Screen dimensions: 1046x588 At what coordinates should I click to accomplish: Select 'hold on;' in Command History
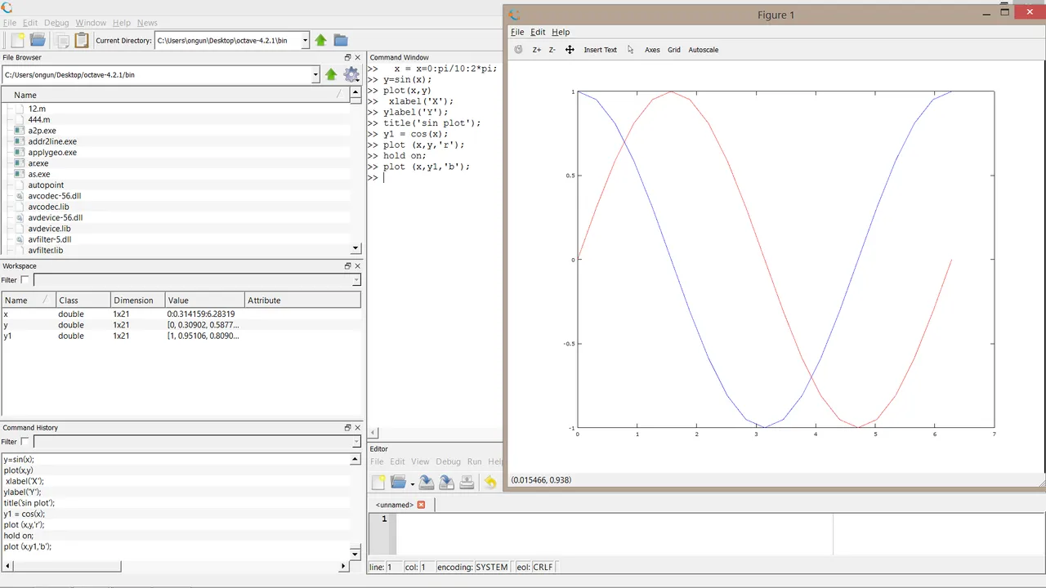[x=19, y=536]
